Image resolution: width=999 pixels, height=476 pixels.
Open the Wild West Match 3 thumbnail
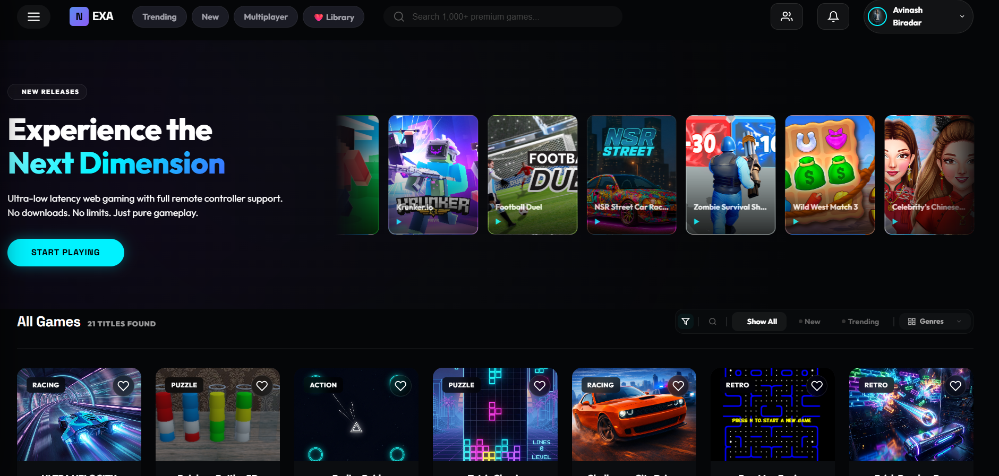click(830, 175)
